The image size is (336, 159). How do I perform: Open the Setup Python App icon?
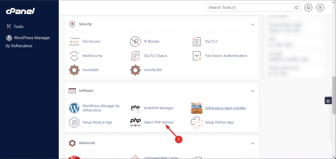197,122
